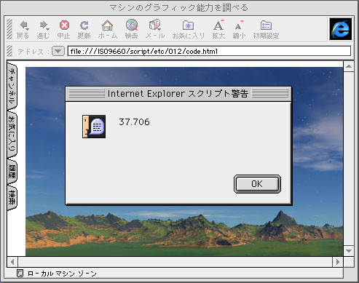Open the チャンネル side tab
This screenshot has width=359, height=283.
point(12,86)
